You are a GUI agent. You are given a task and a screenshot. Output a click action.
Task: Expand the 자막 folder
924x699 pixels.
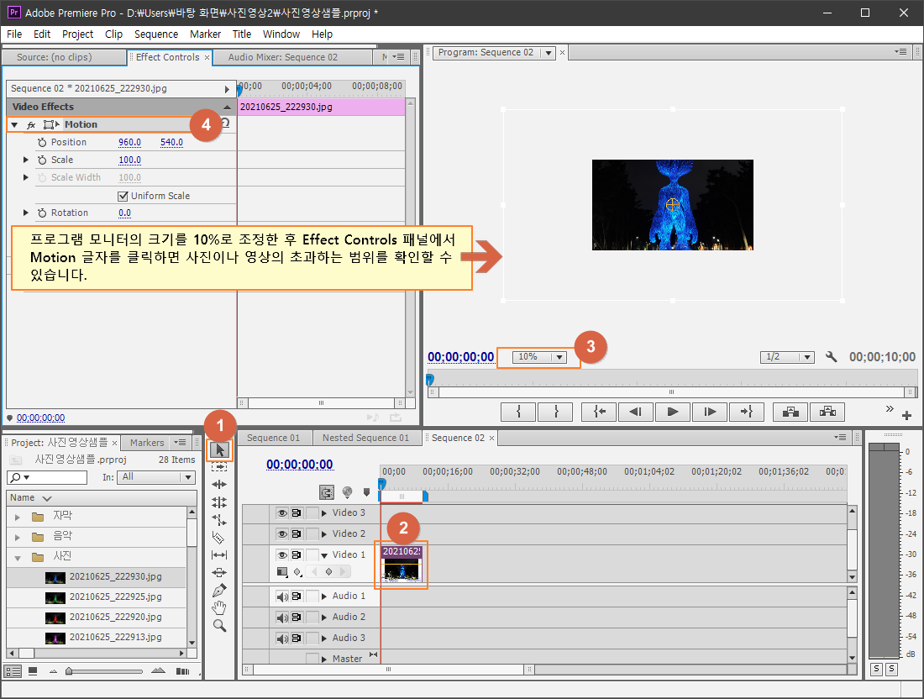(x=17, y=517)
